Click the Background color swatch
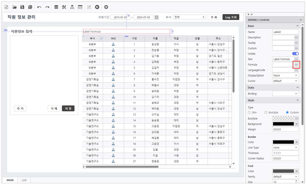This screenshot has width=306, height=184. pos(283,124)
